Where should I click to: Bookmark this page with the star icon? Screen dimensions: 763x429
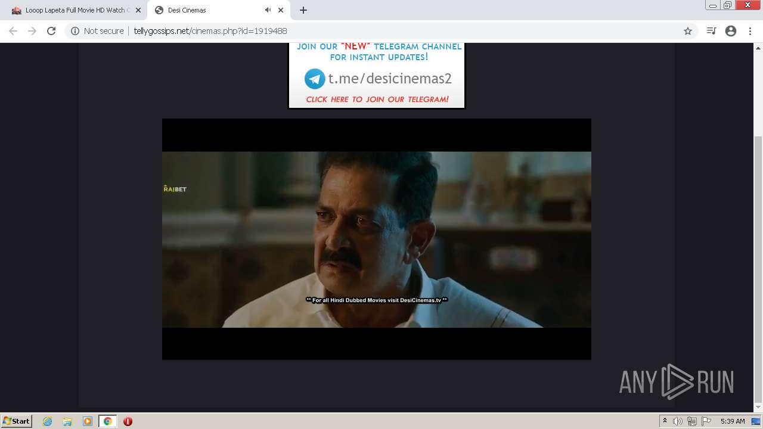pos(688,31)
